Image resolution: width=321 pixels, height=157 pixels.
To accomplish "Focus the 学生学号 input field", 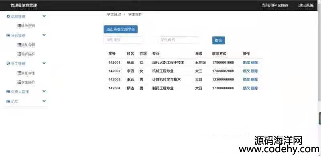I will pos(123,40).
